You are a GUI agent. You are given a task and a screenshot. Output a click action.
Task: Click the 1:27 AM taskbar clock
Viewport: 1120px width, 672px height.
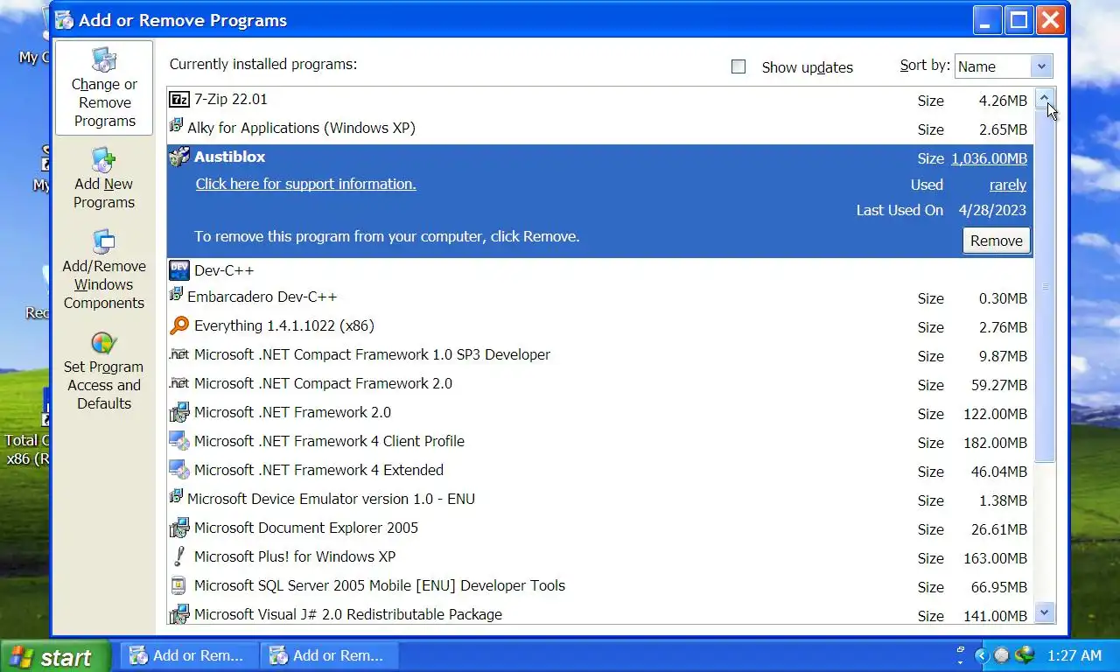coord(1074,655)
